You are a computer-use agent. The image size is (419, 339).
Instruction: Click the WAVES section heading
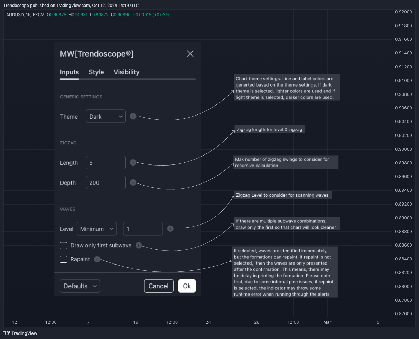point(67,209)
